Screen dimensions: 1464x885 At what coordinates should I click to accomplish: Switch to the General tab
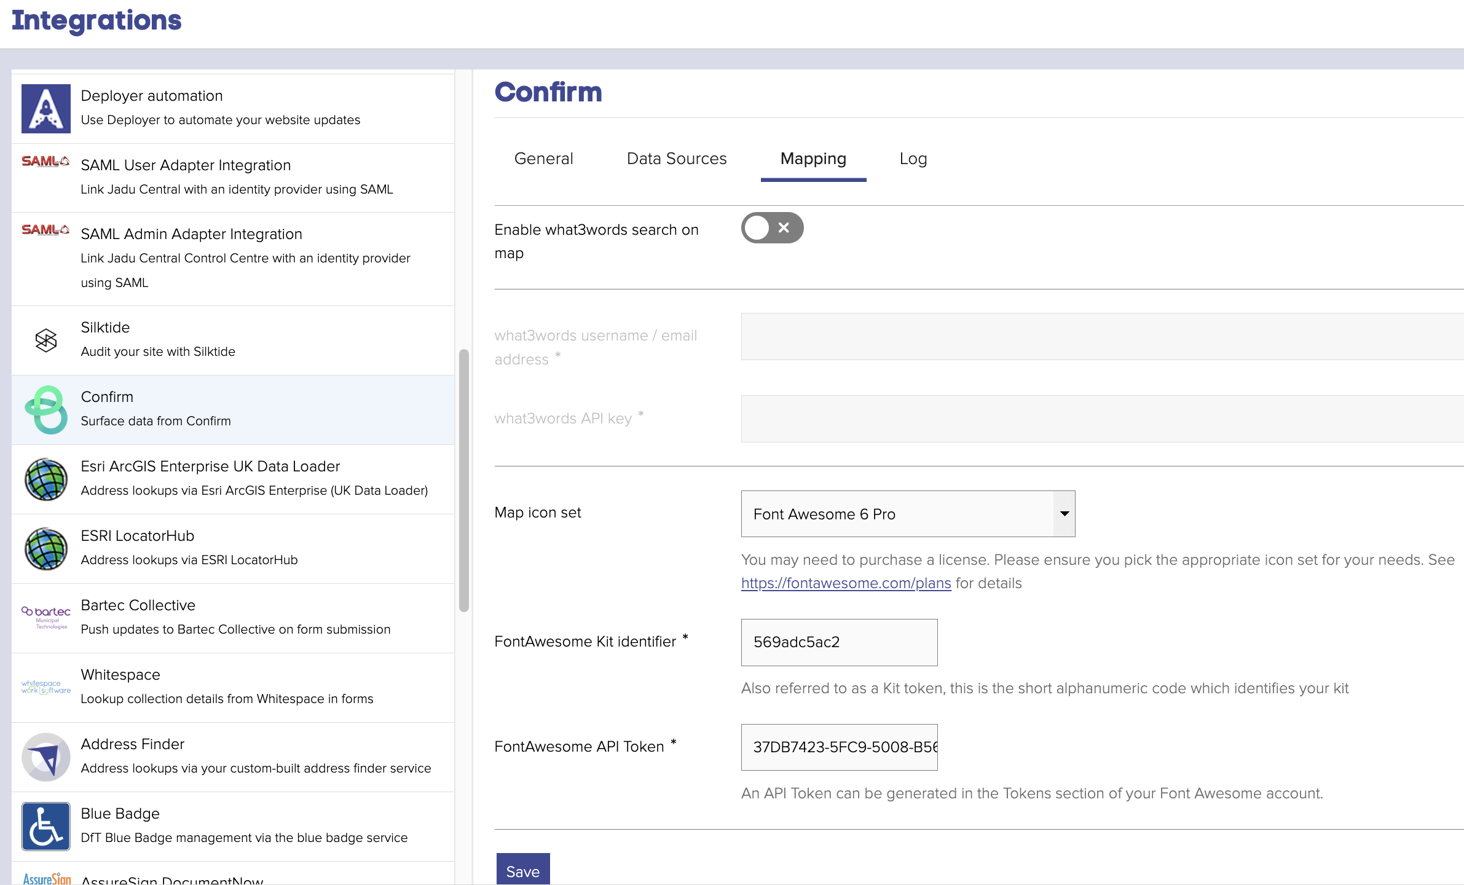[543, 159]
